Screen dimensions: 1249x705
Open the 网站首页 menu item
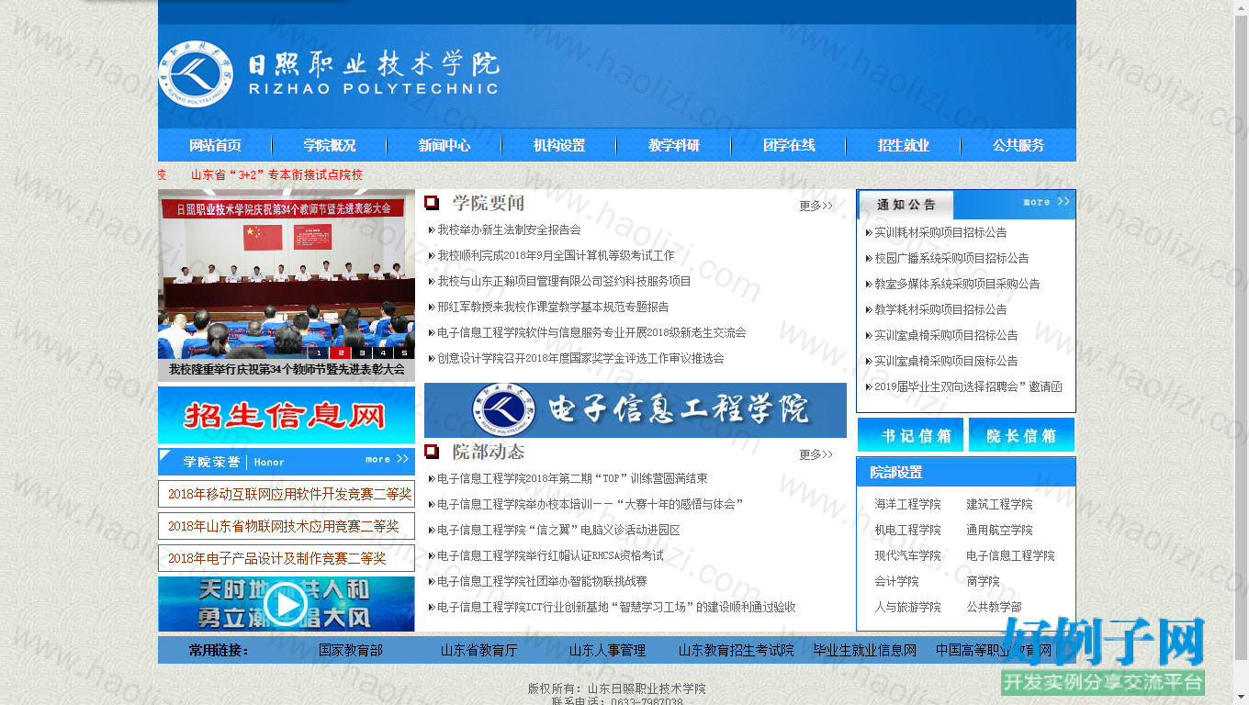(x=215, y=145)
